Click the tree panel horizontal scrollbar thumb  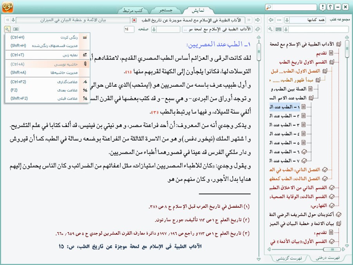point(332,249)
